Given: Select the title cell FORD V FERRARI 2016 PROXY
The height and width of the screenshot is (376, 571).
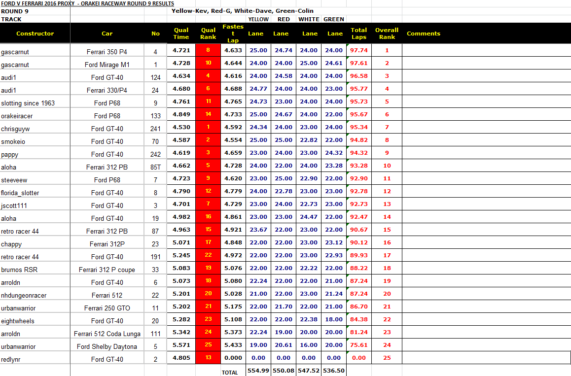Looking at the screenshot, I should [87, 3].
